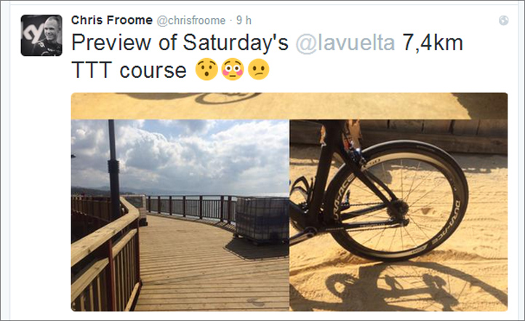525x321 pixels.
Task: Click the "7,4km" text in the tweet
Action: pyautogui.click(x=432, y=43)
